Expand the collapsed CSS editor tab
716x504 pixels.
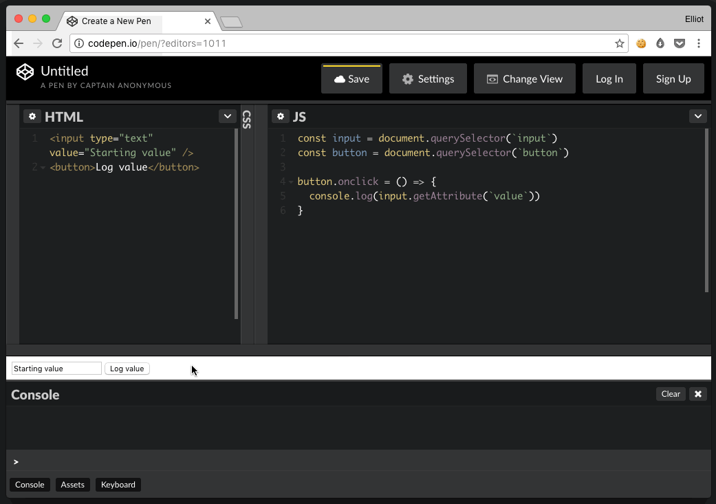(x=247, y=120)
